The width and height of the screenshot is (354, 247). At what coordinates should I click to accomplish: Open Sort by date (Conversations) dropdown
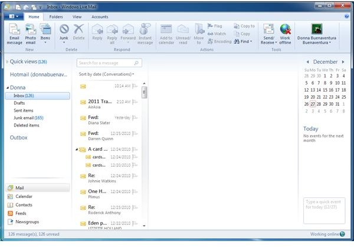click(x=106, y=74)
